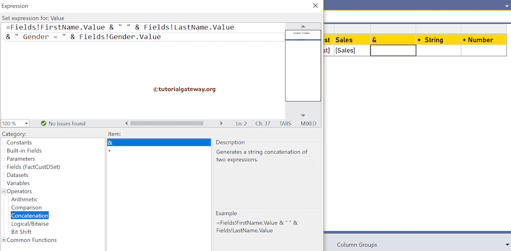Image resolution: width=511 pixels, height=251 pixels.
Task: Click the Ch: 37 status indicator
Action: (262, 124)
